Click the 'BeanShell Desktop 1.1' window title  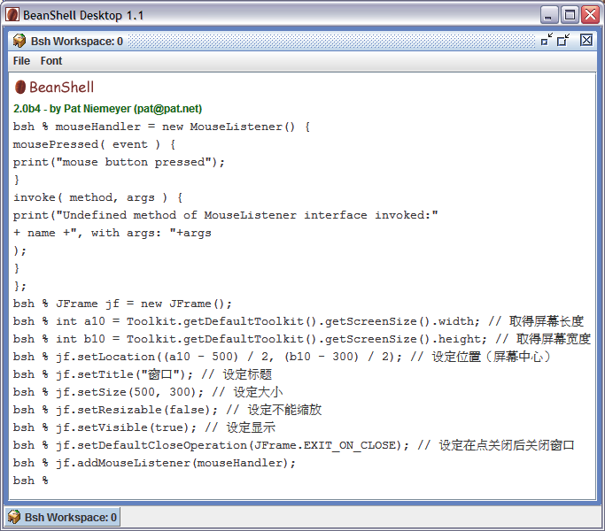(83, 15)
